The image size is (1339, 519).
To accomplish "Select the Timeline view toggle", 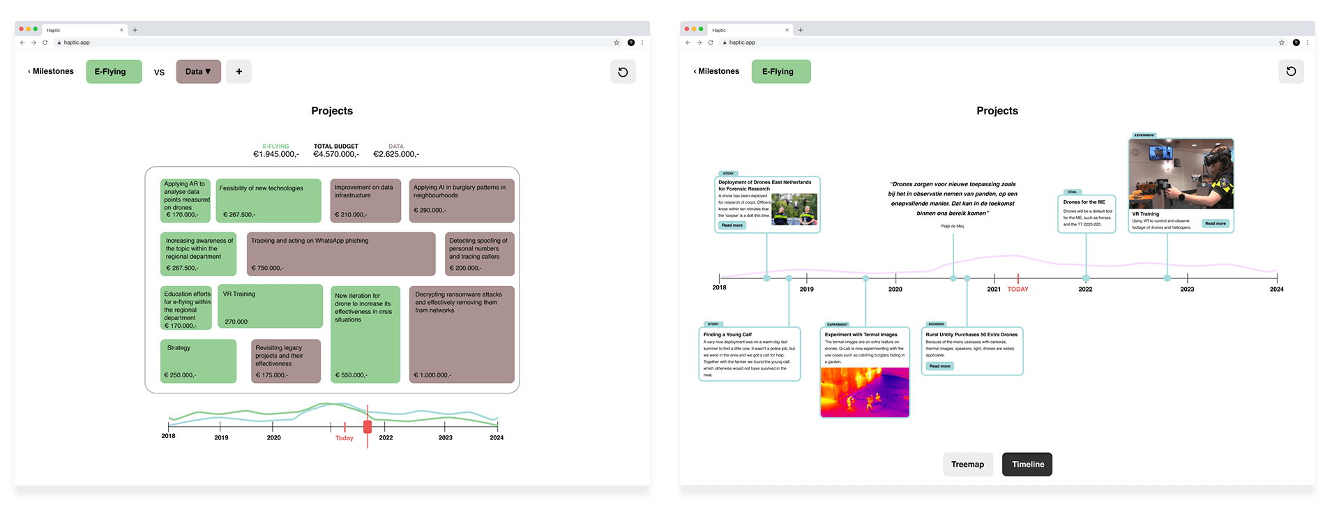I will [1027, 465].
